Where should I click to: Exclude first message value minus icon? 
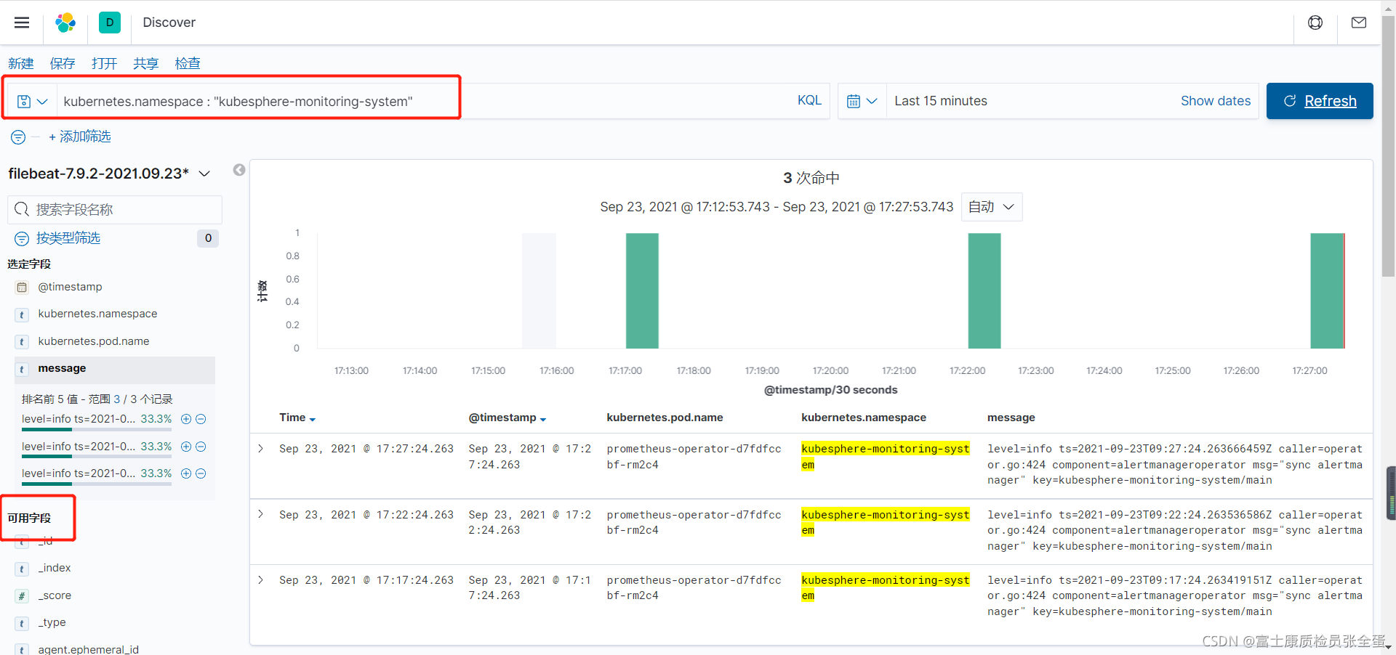coord(201,419)
